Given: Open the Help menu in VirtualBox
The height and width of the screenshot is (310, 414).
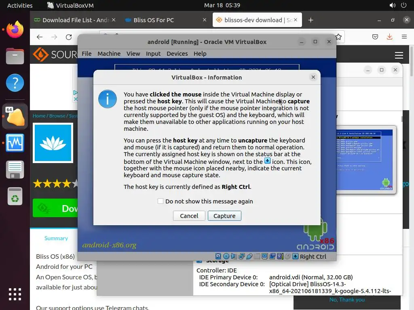Looking at the screenshot, I should pos(200,54).
